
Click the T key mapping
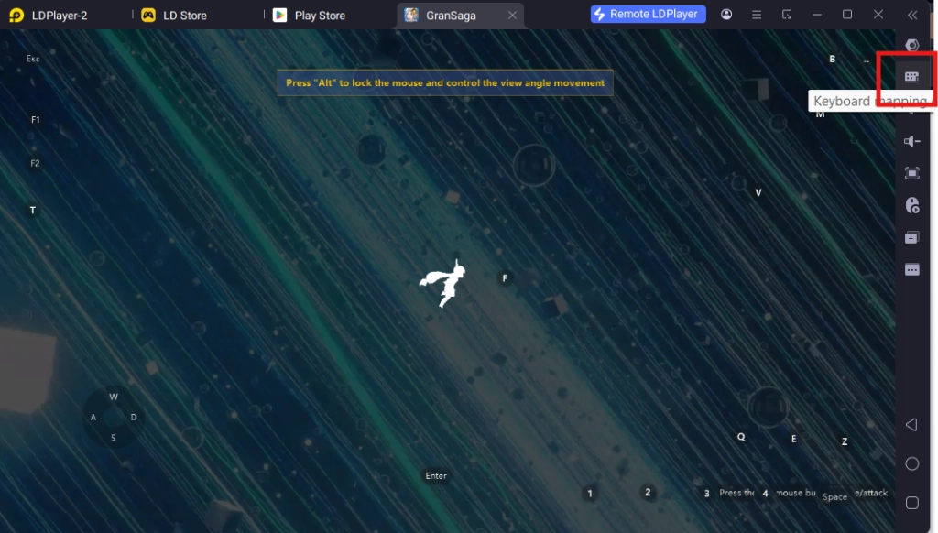click(32, 211)
